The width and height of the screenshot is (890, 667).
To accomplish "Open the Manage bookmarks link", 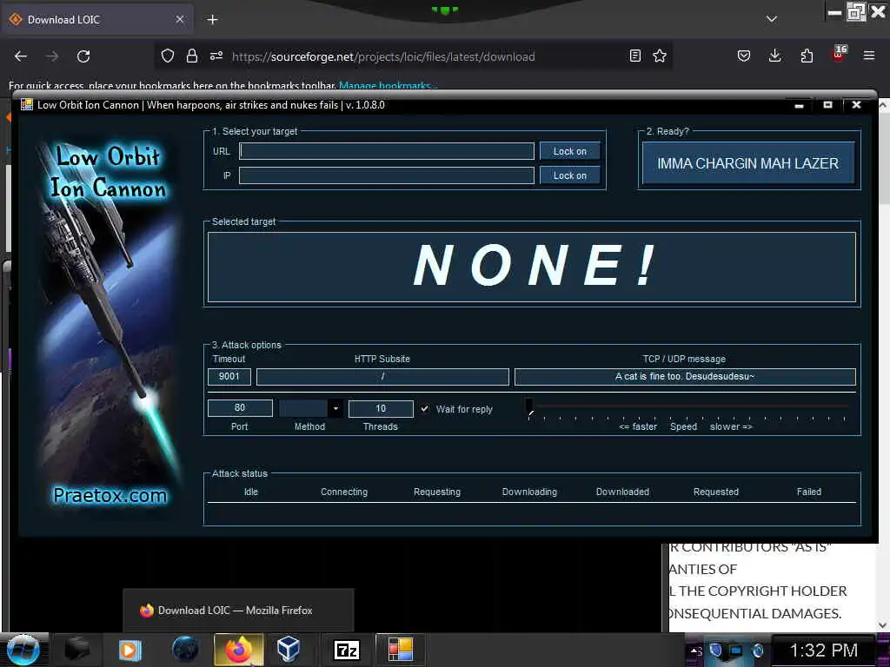I will (388, 86).
